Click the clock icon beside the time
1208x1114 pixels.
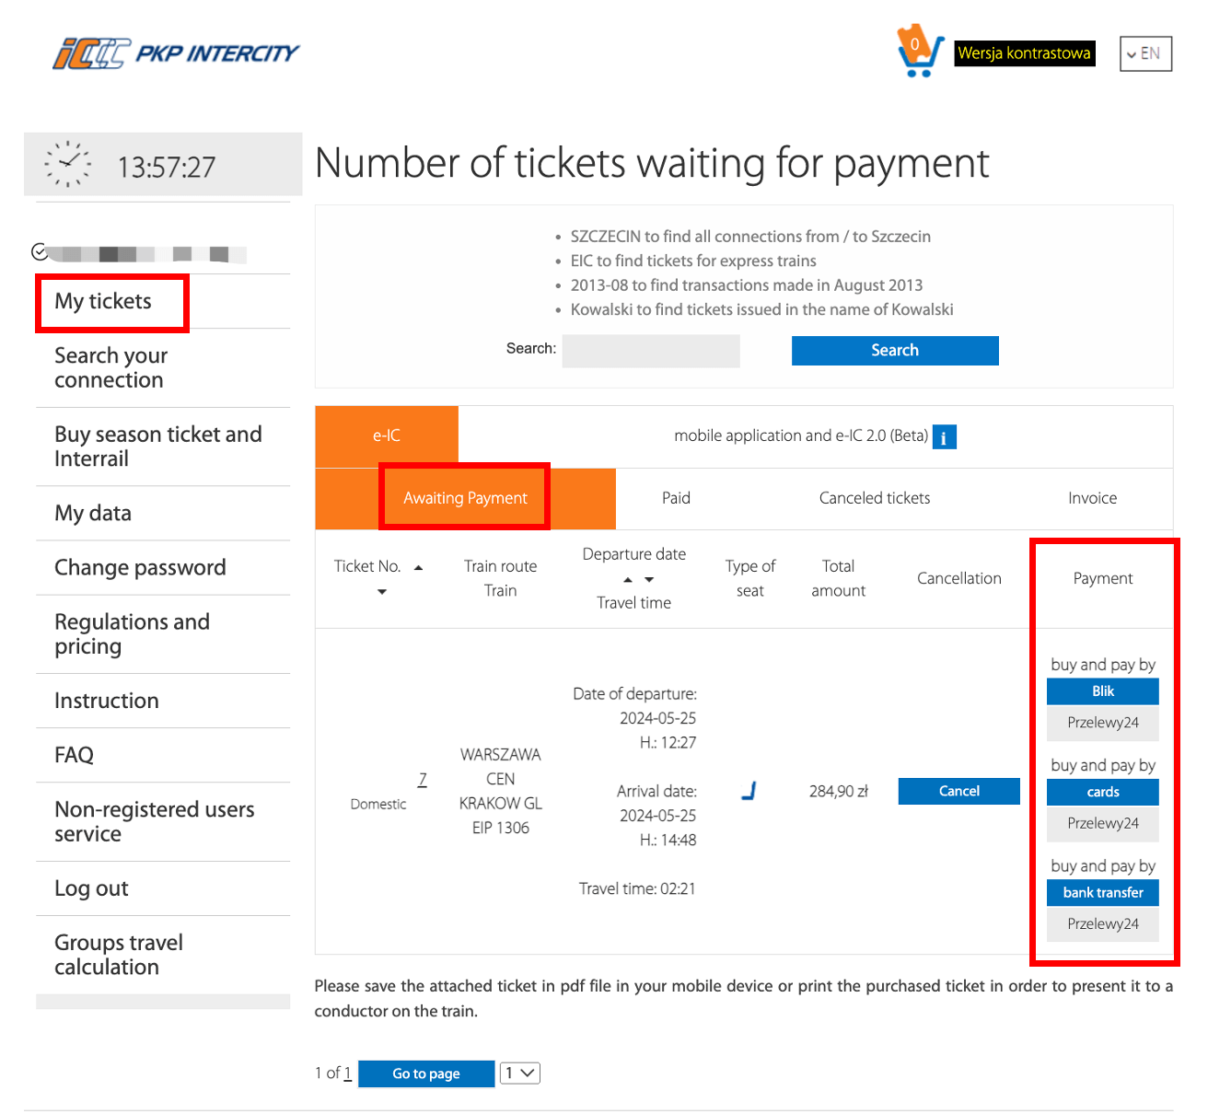(68, 165)
